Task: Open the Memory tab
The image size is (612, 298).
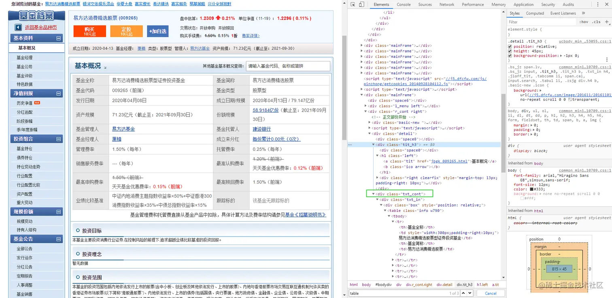Action: coord(499,4)
